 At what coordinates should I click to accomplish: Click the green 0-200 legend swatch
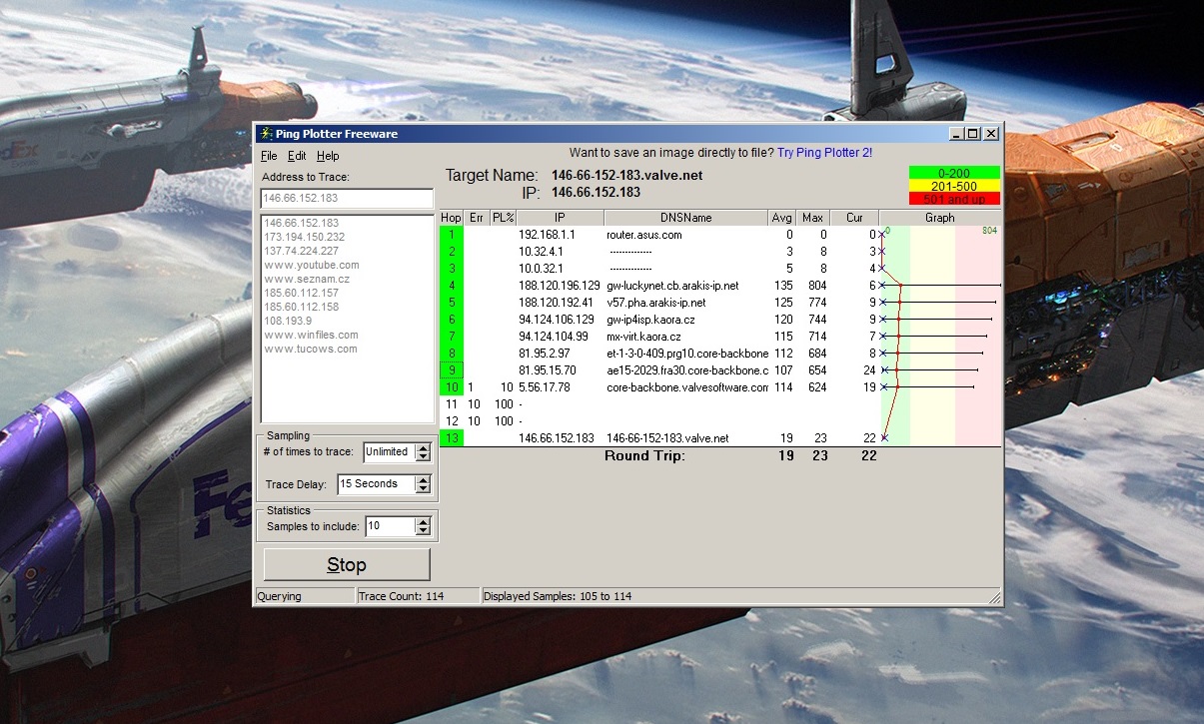(x=954, y=173)
